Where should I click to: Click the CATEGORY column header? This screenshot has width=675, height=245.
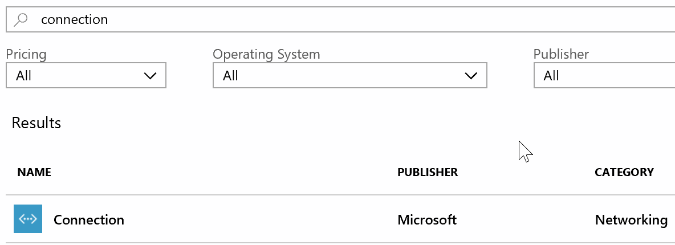coord(624,172)
